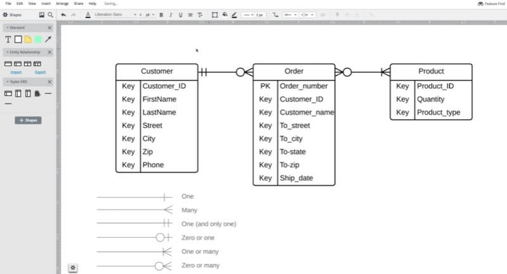Select the first Entity shape
Screen dimensions: 507x274
pos(8,64)
